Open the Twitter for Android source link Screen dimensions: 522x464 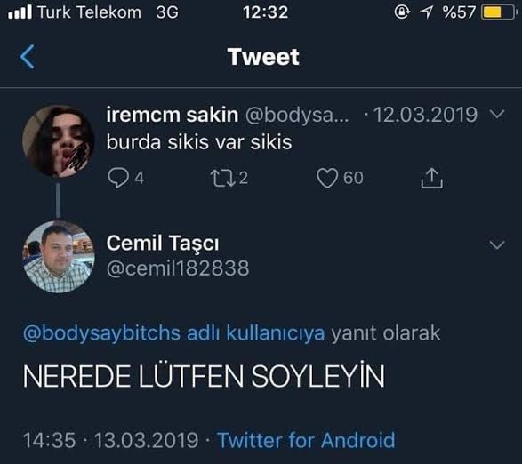(306, 440)
